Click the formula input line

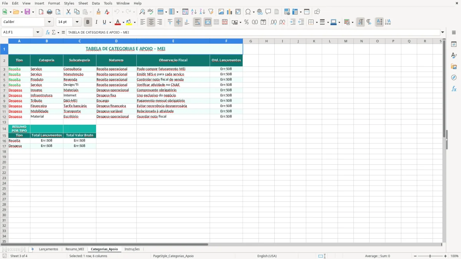point(253,32)
